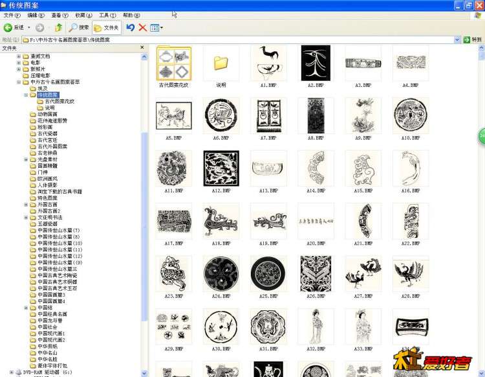This screenshot has width=485, height=377.
Task: Select the A32.BMP lady figure thumbnail
Action: tap(316, 326)
